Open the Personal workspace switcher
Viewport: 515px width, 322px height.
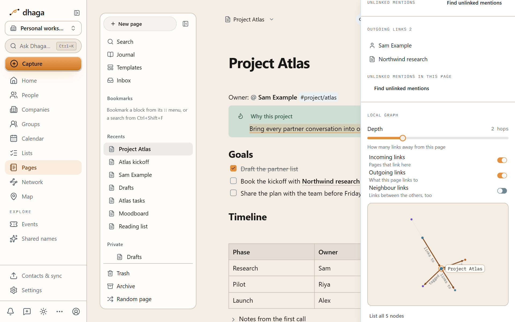43,28
